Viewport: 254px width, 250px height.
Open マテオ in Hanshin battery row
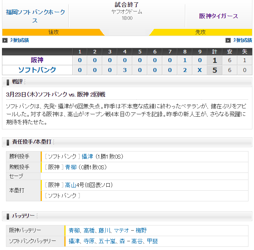(122, 230)
